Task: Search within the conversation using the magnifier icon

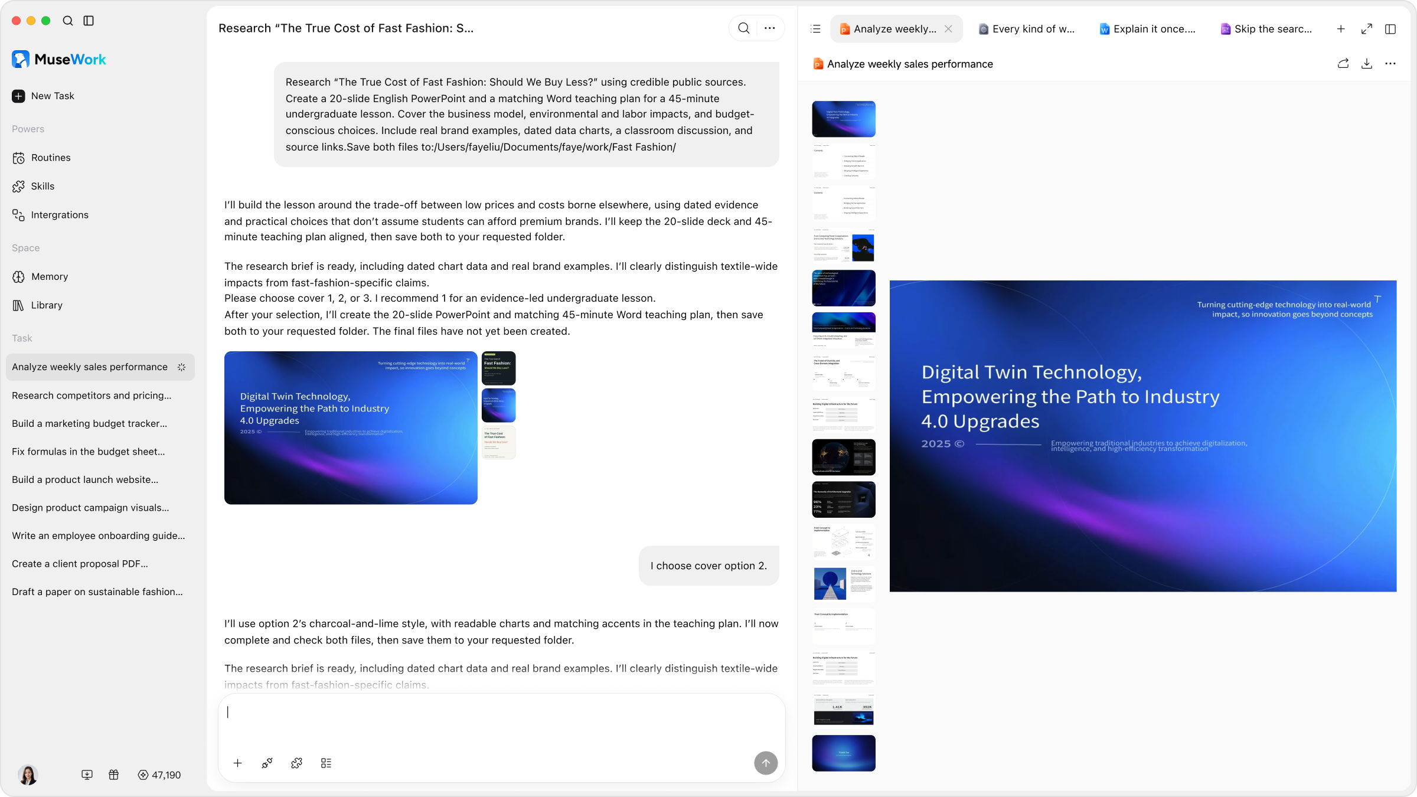Action: pyautogui.click(x=744, y=28)
